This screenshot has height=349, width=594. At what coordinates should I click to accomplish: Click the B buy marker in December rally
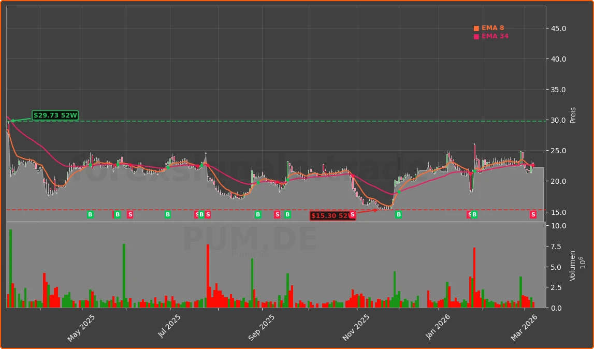(x=398, y=214)
